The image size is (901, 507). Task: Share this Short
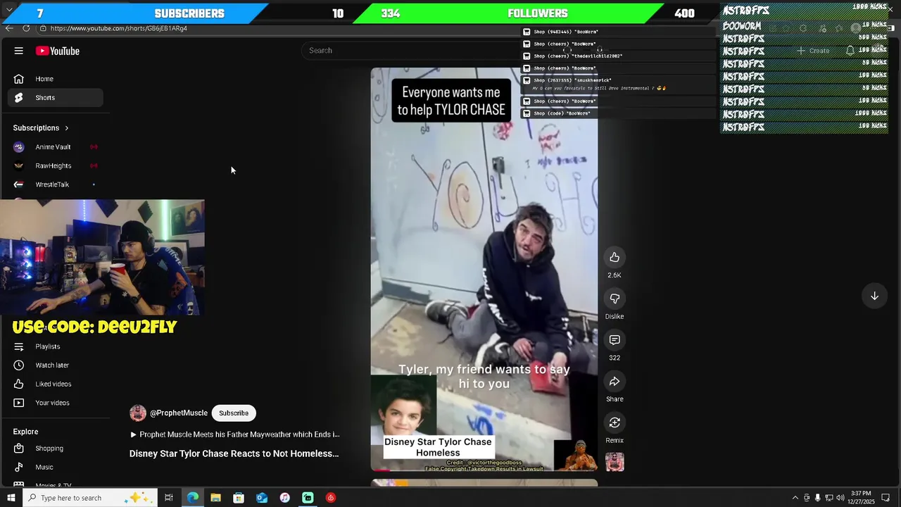click(615, 382)
